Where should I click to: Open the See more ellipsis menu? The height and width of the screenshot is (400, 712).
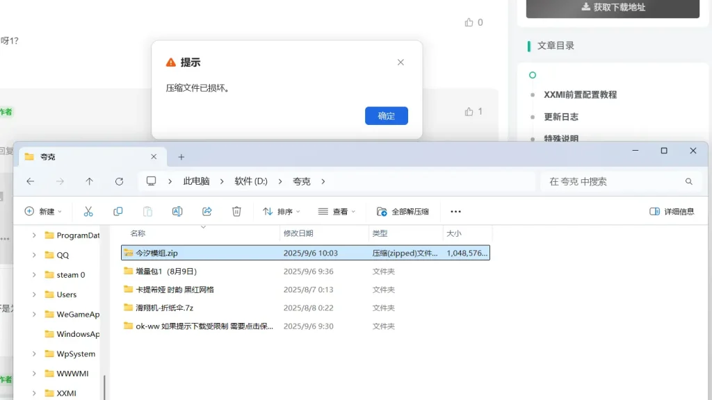[455, 211]
